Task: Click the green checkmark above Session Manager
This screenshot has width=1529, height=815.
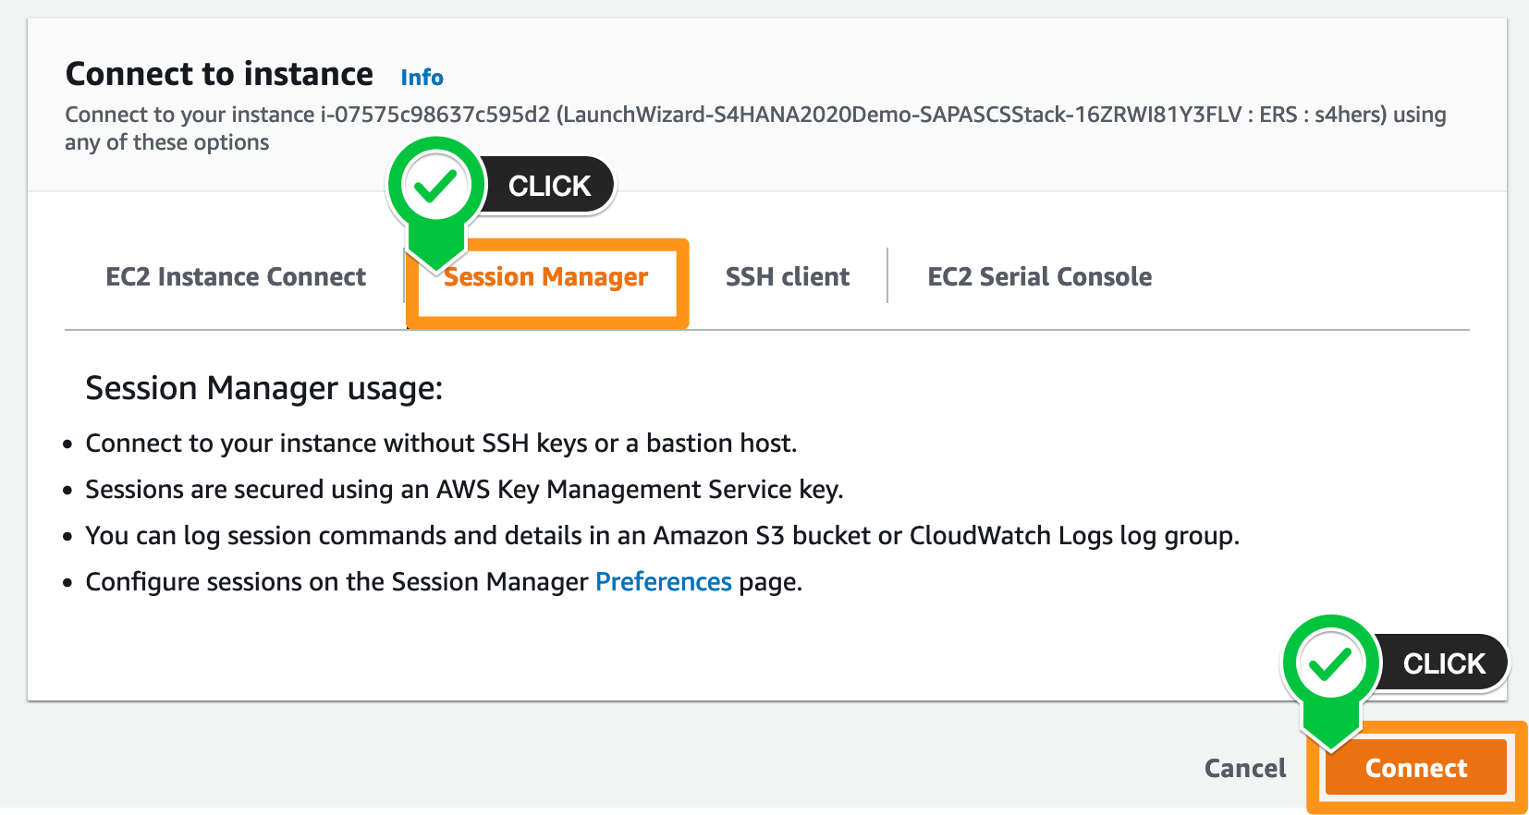Action: pyautogui.click(x=435, y=187)
